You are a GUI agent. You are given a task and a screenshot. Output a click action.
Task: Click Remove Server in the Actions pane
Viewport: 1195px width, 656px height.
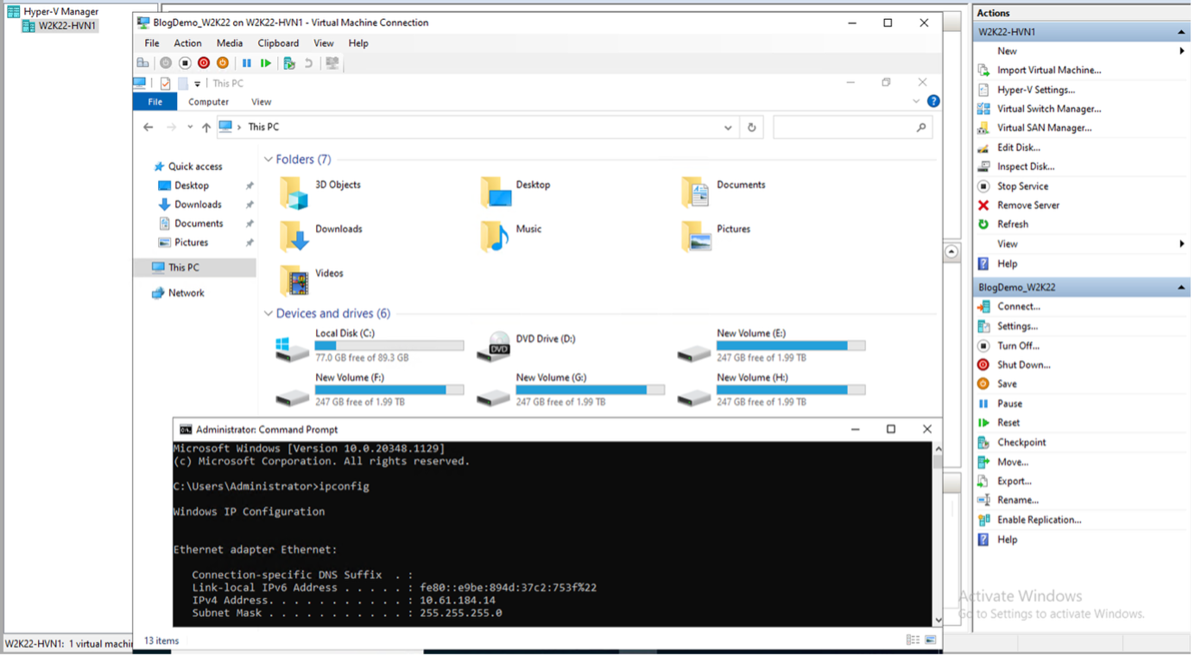[1028, 205]
